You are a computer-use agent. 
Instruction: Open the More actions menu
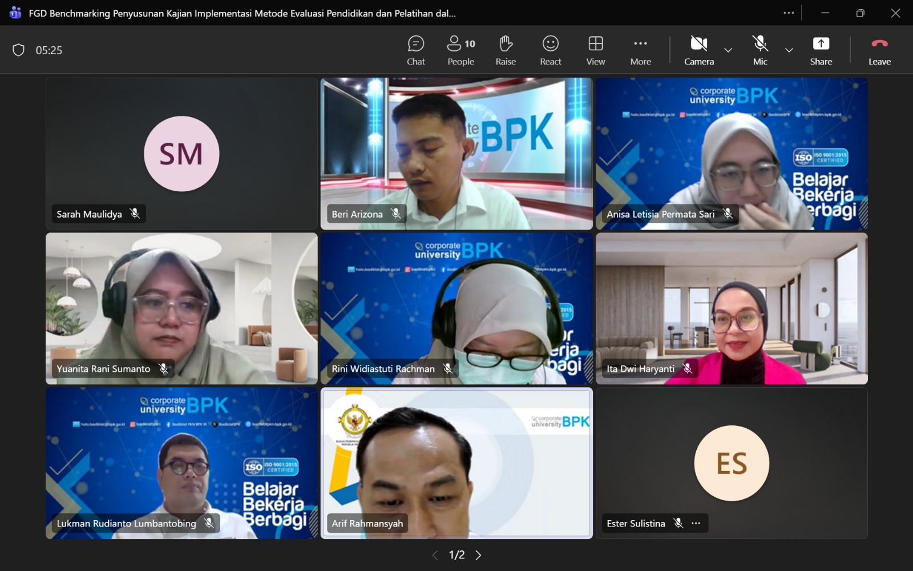coord(640,50)
